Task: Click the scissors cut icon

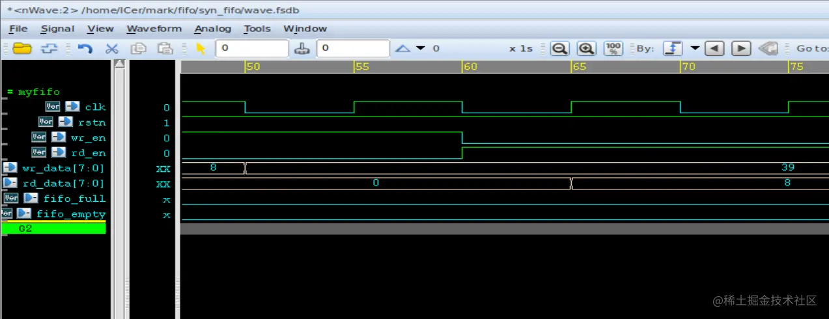Action: coord(111,48)
